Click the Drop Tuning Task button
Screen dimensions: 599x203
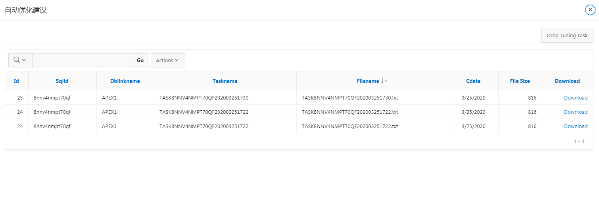click(x=567, y=35)
